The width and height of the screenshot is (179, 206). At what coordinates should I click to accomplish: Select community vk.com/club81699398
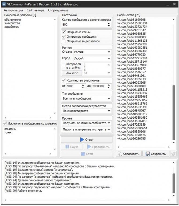click(131, 20)
